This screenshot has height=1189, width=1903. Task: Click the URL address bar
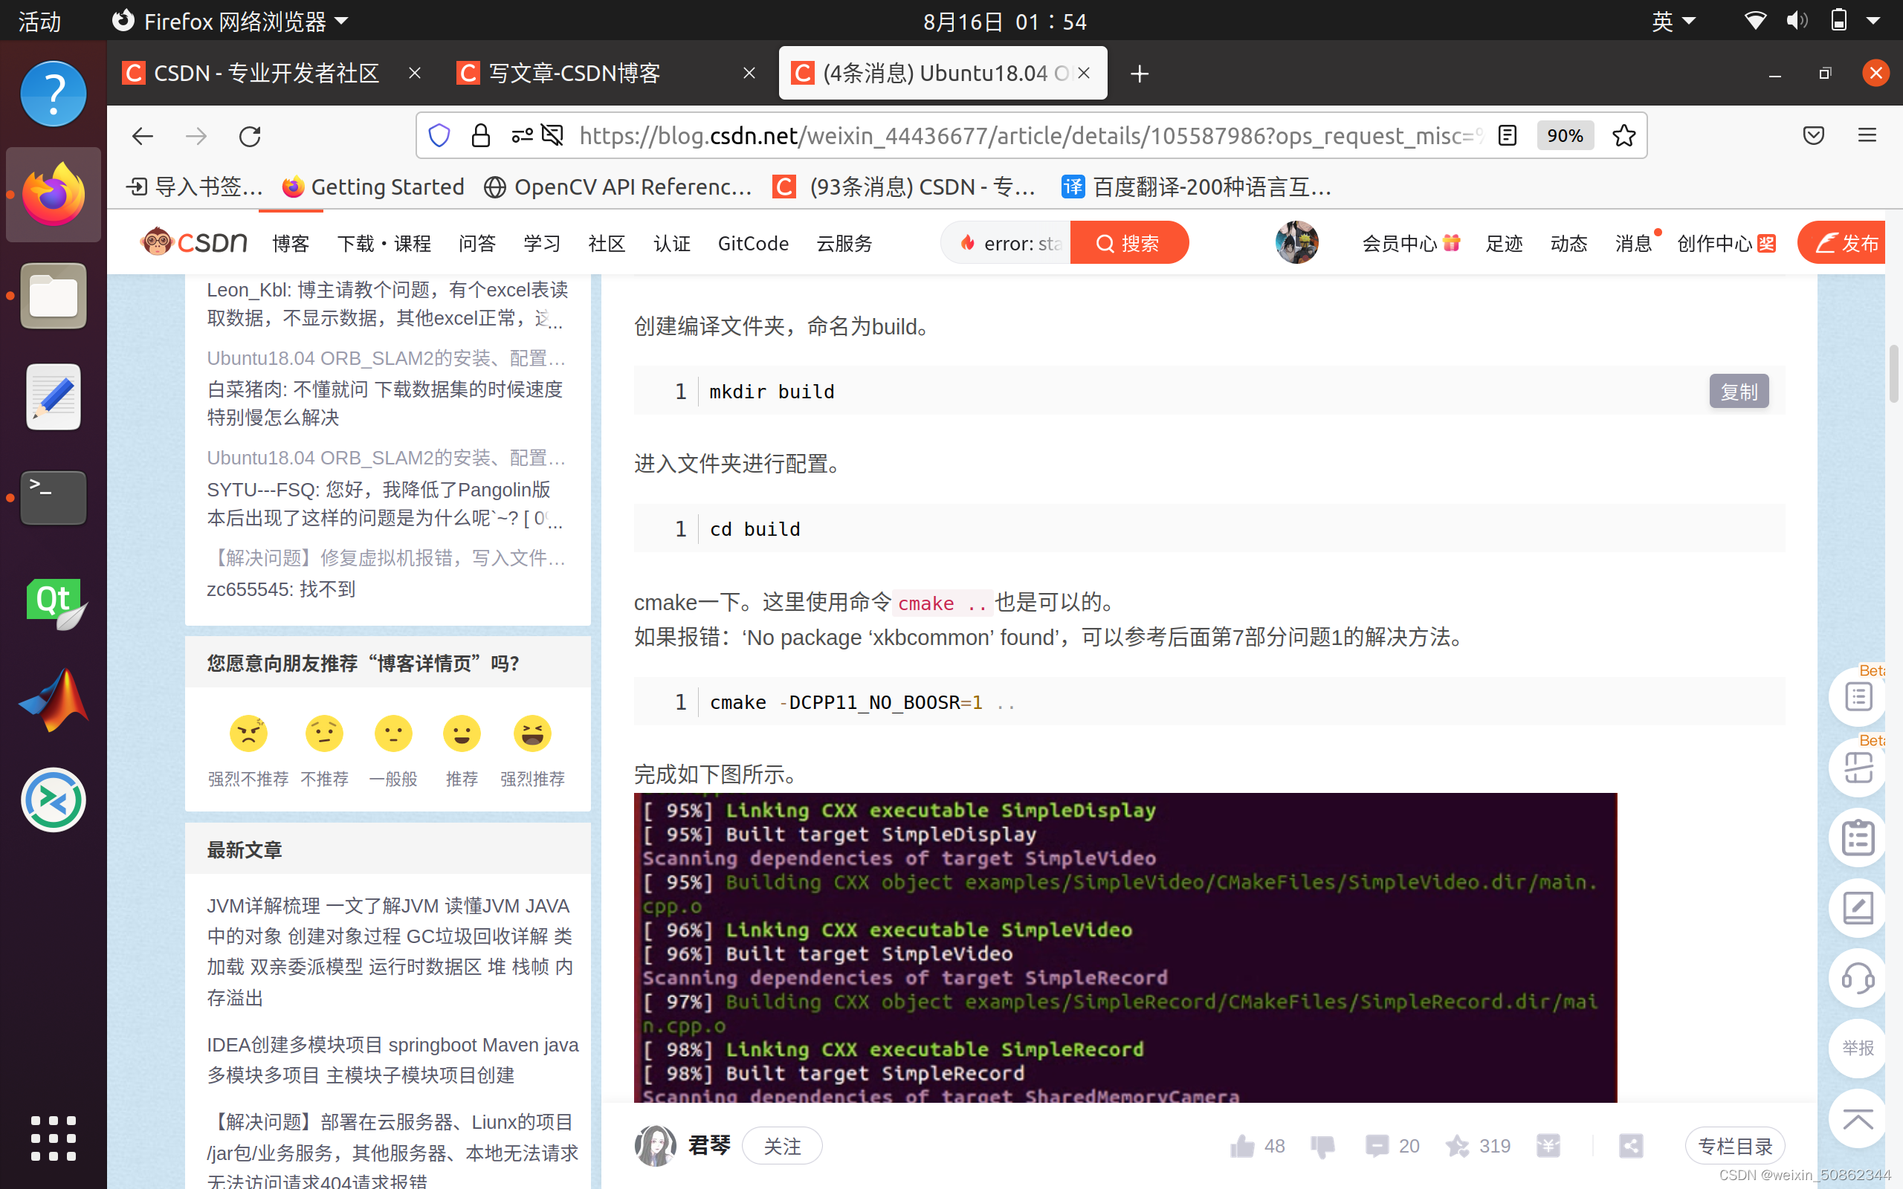click(1030, 136)
